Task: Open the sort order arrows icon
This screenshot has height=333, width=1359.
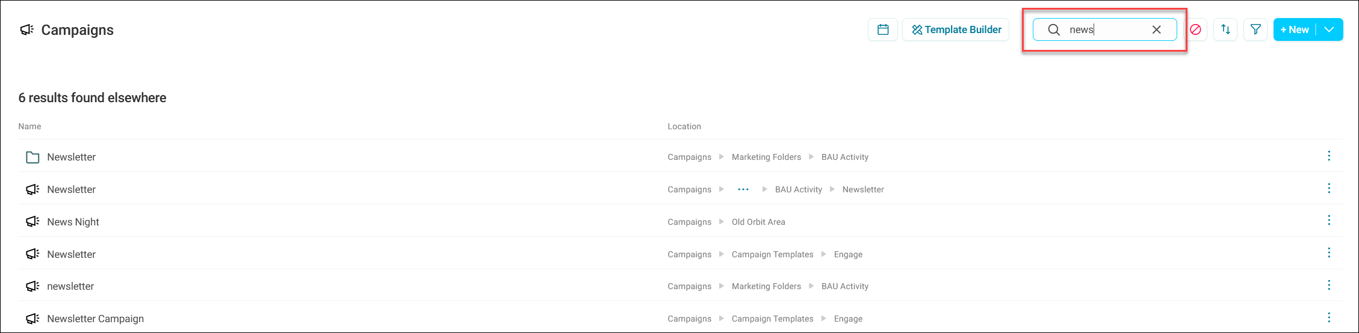Action: click(1225, 29)
